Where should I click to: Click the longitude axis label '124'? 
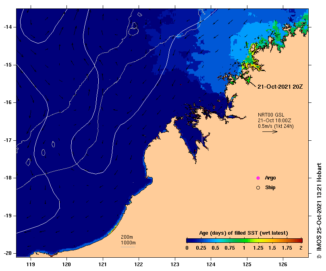coord(211,264)
